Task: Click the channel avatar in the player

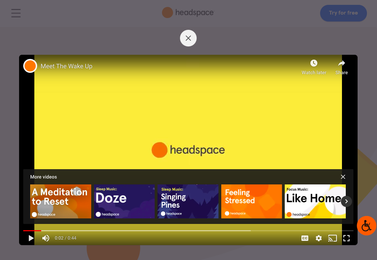Action: pos(30,66)
